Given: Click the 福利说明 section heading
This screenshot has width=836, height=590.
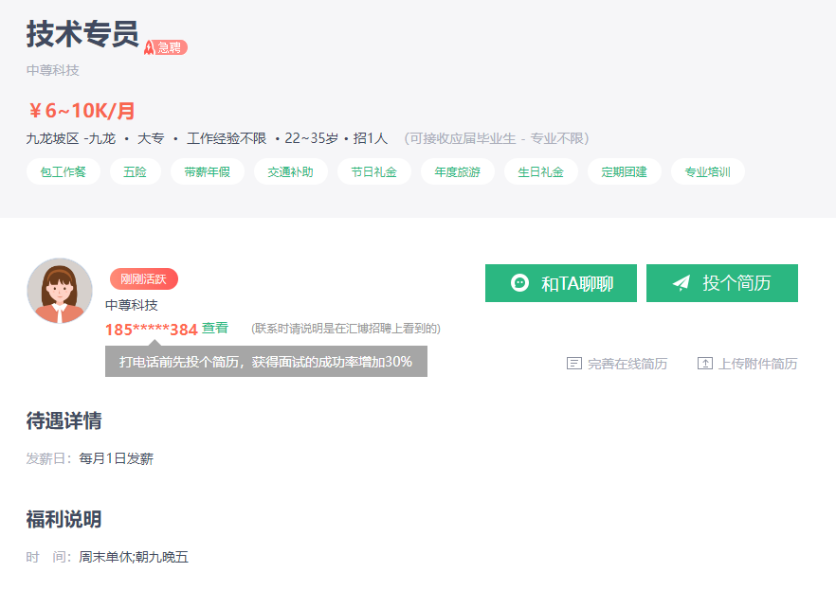Looking at the screenshot, I should tap(64, 519).
